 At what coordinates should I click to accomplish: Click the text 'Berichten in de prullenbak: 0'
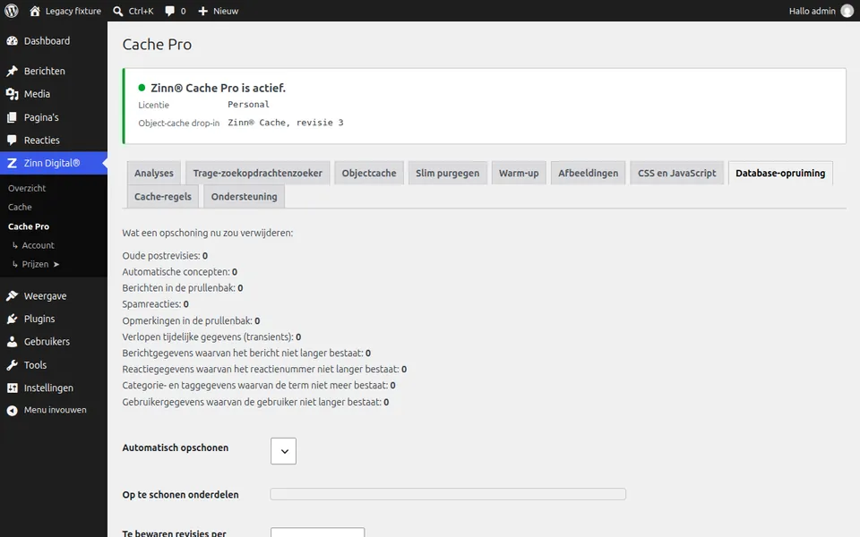tap(183, 288)
